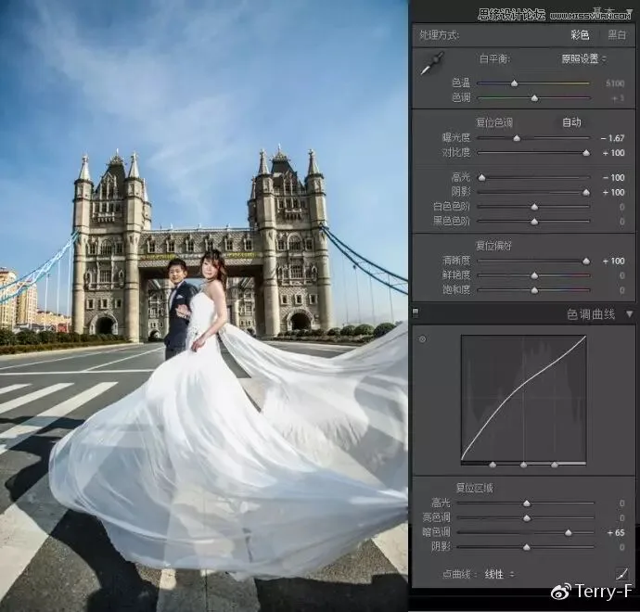Click the 色温 temperature slider handle
Viewport: 640px width, 612px height.
[x=514, y=83]
